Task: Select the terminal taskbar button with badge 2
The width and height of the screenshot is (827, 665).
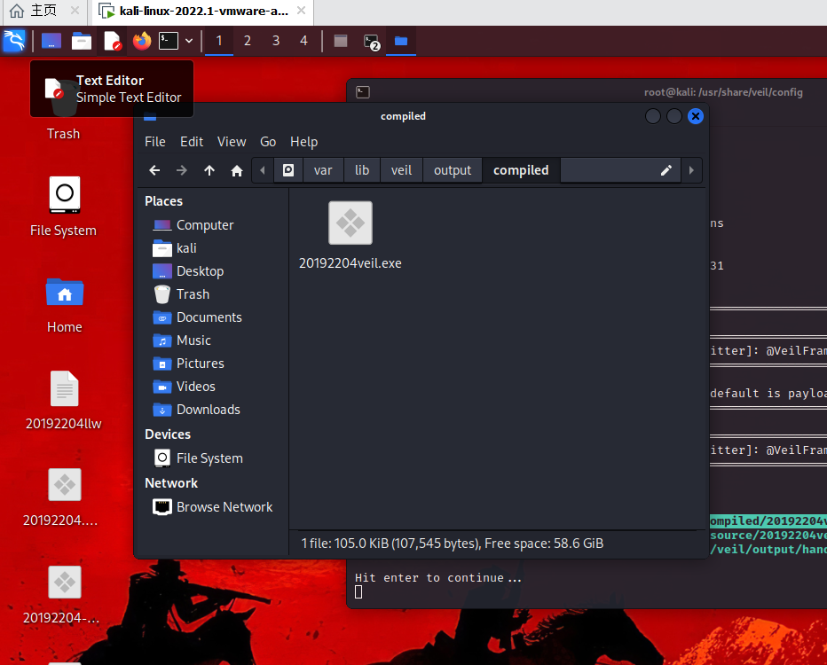Action: click(371, 41)
